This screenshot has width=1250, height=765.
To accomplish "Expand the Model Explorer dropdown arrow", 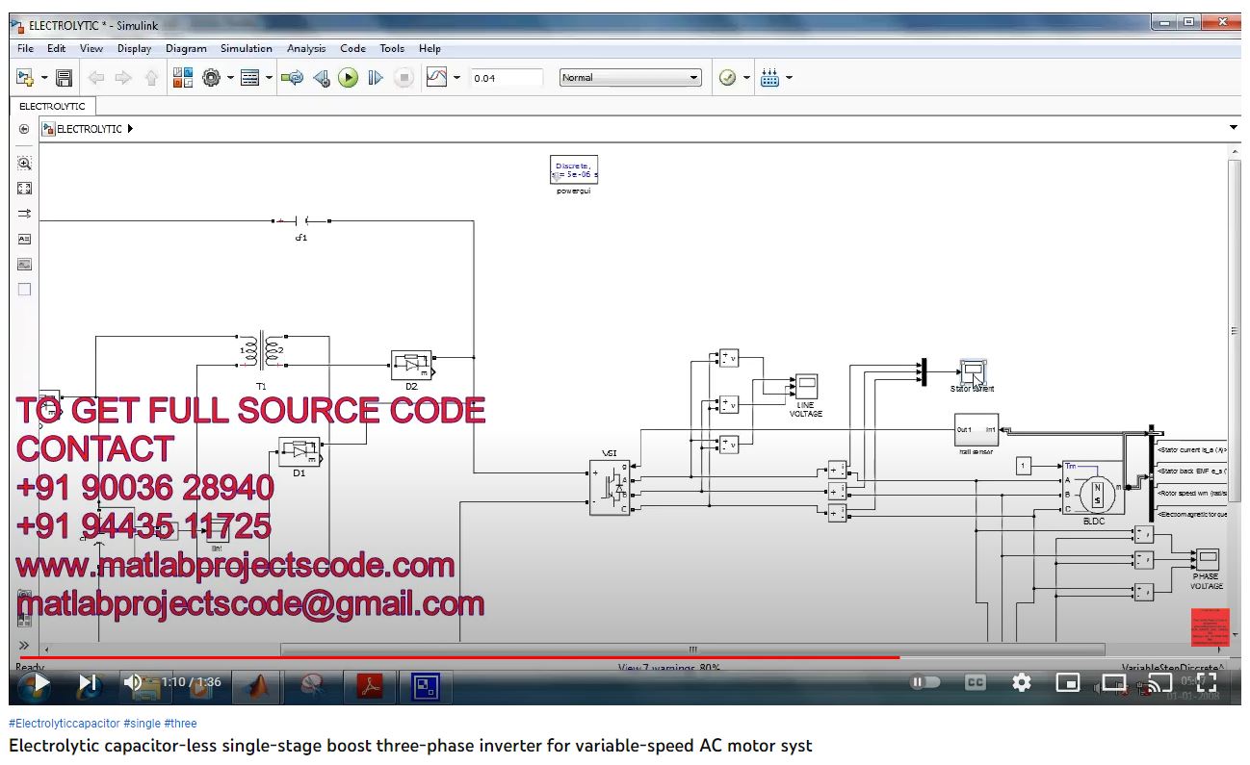I will click(x=269, y=78).
